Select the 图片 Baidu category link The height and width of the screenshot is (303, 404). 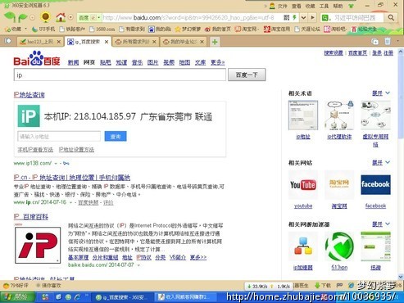[152, 62]
